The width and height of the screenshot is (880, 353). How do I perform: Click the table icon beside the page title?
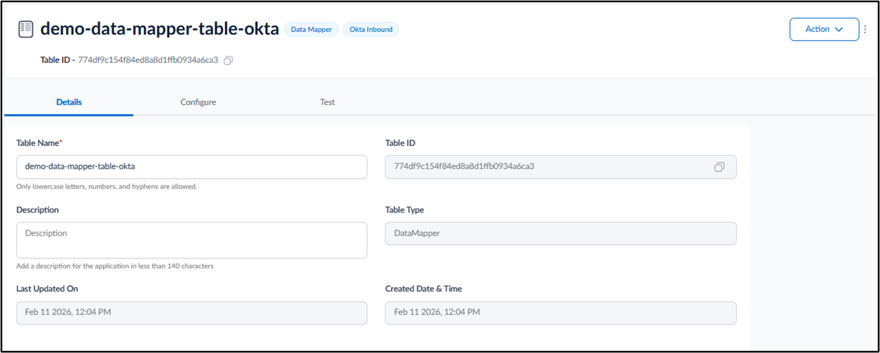point(26,29)
